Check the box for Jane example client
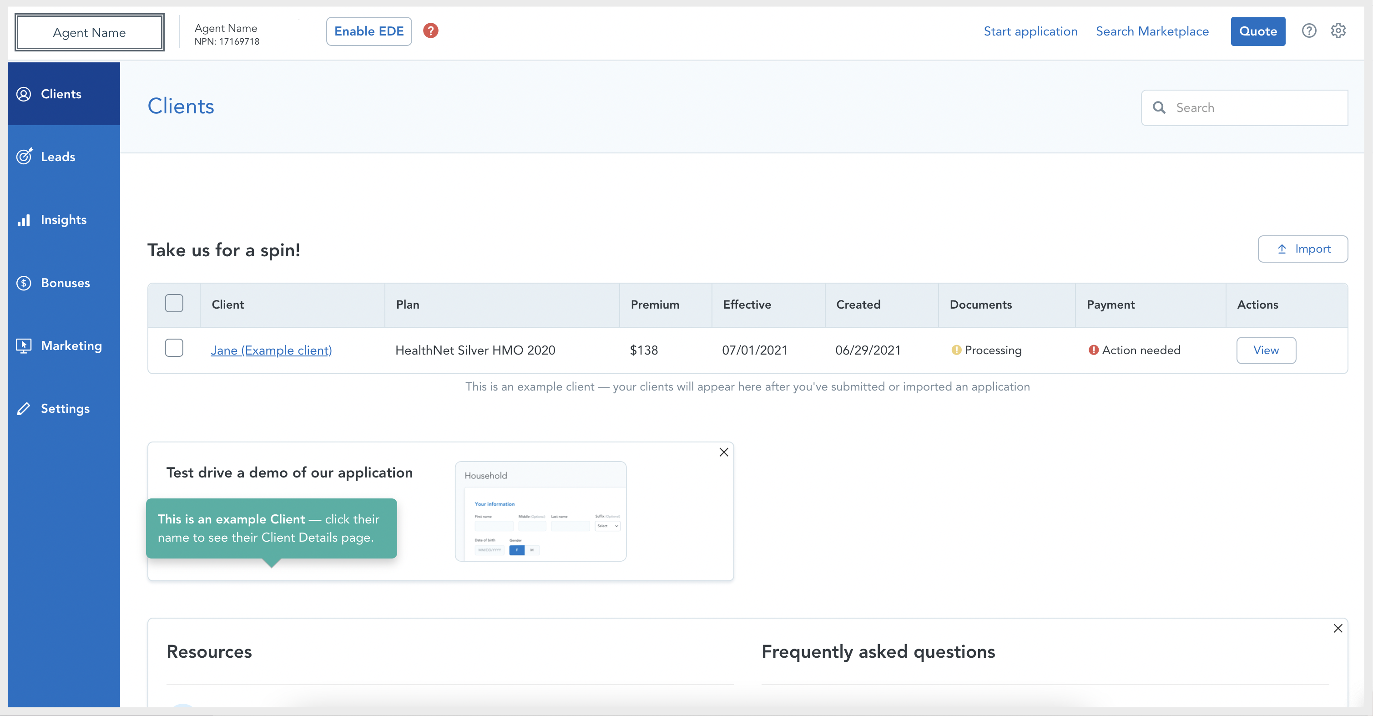This screenshot has height=716, width=1373. pos(174,348)
